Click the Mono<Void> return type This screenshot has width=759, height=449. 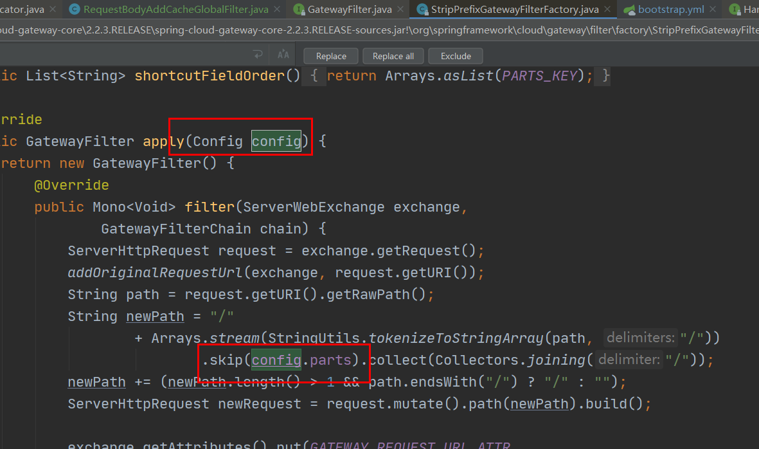(x=134, y=207)
